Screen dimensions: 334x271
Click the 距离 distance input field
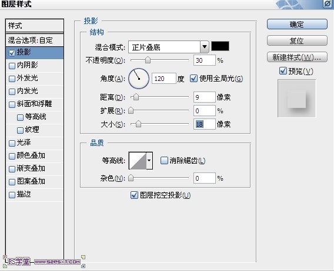(205, 97)
